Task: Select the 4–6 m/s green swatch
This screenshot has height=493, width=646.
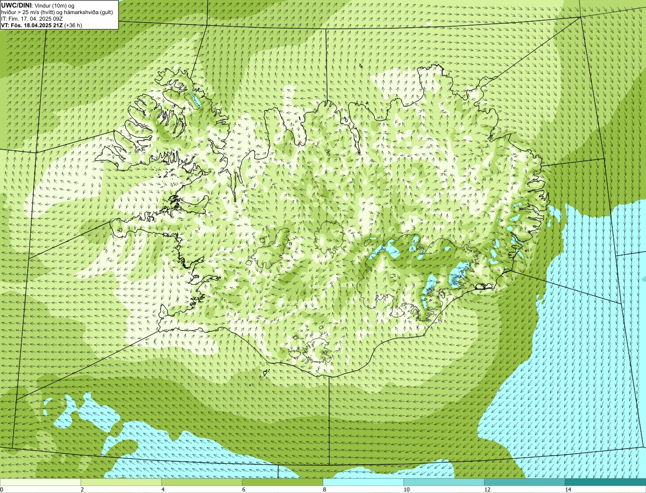Action: pyautogui.click(x=202, y=482)
